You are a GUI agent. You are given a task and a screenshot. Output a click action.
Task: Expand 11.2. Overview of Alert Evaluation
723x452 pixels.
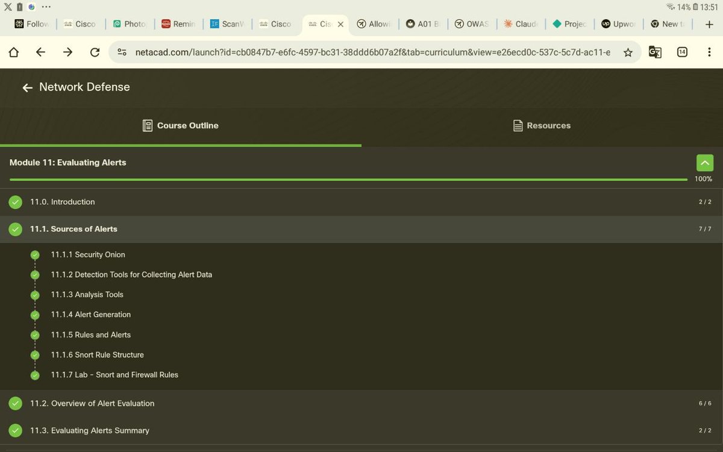361,403
